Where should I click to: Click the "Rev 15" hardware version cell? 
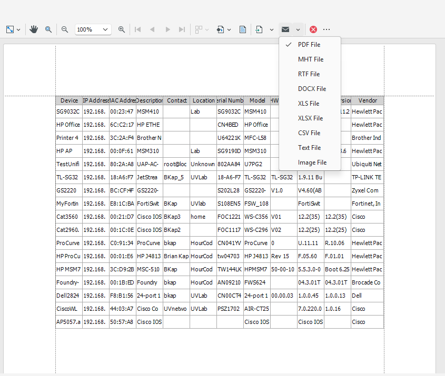click(284, 256)
